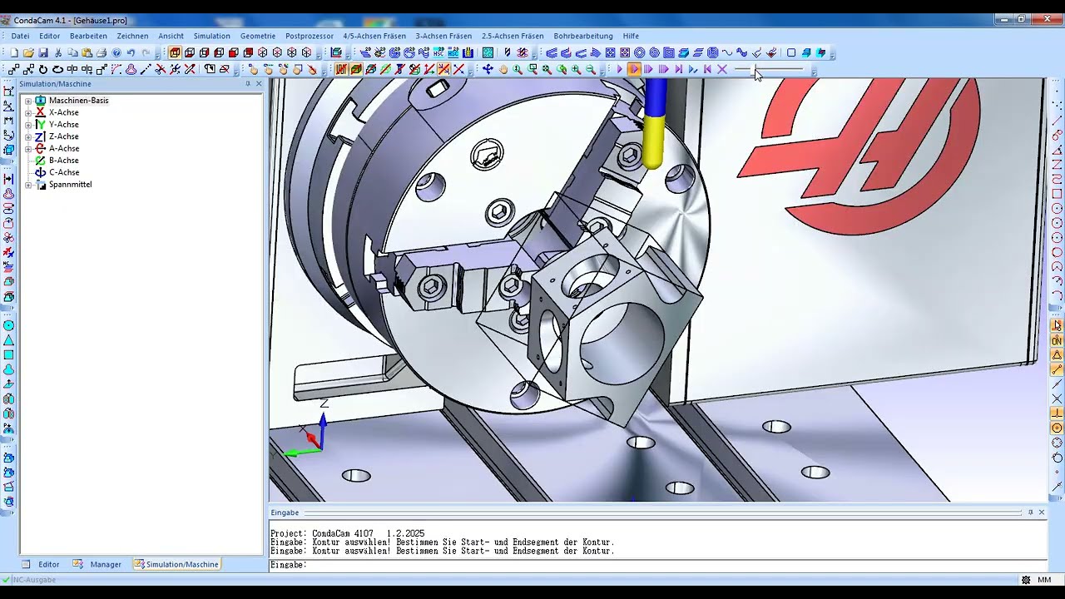Switch to the Editor tab at bottom

point(42,564)
